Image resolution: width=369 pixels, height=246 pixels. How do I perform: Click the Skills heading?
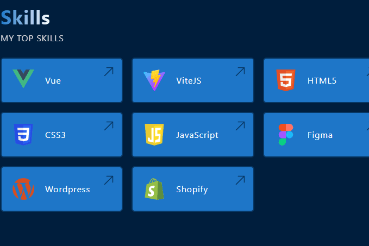point(25,17)
